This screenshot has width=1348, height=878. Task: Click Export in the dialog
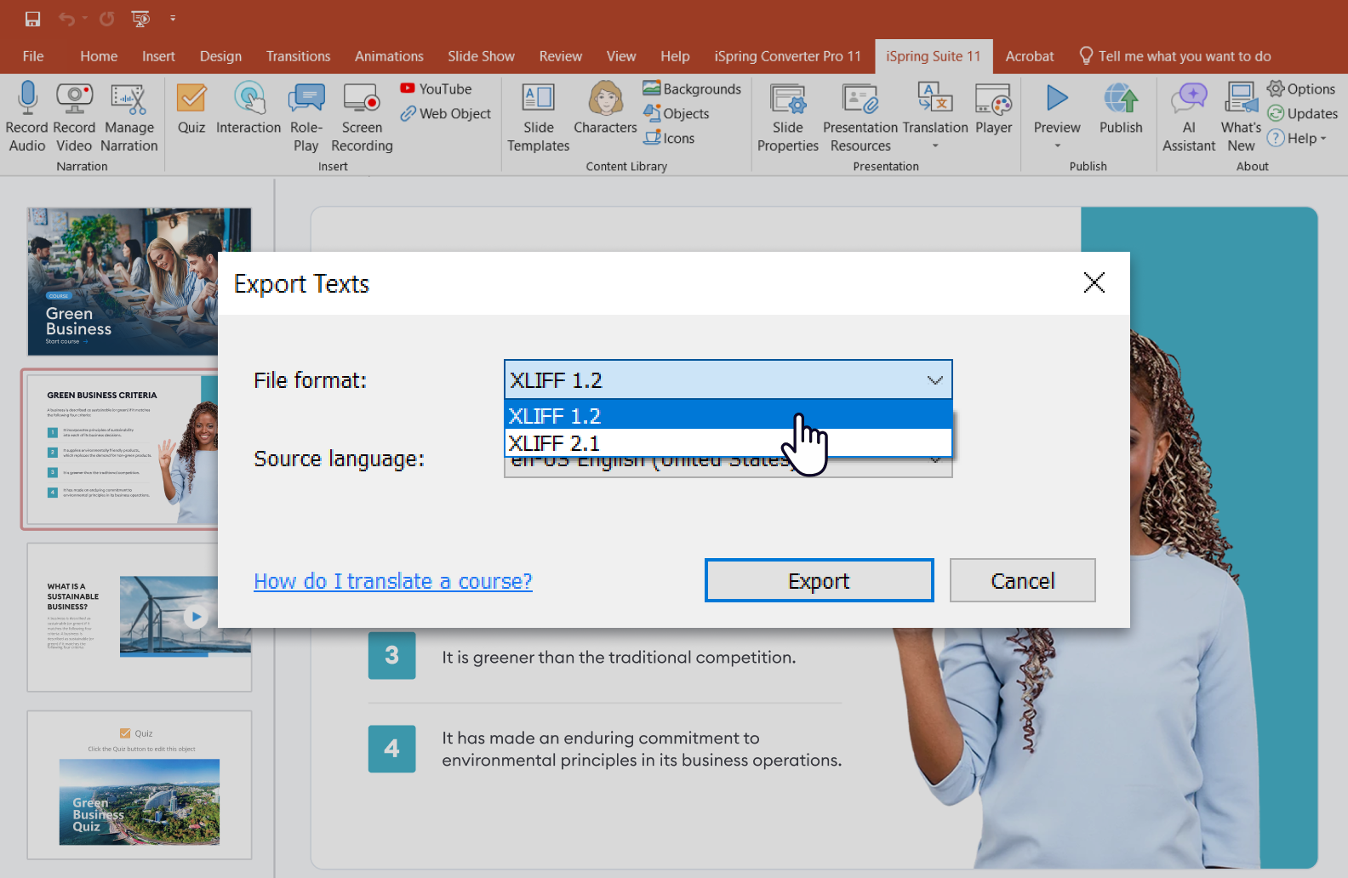(819, 580)
